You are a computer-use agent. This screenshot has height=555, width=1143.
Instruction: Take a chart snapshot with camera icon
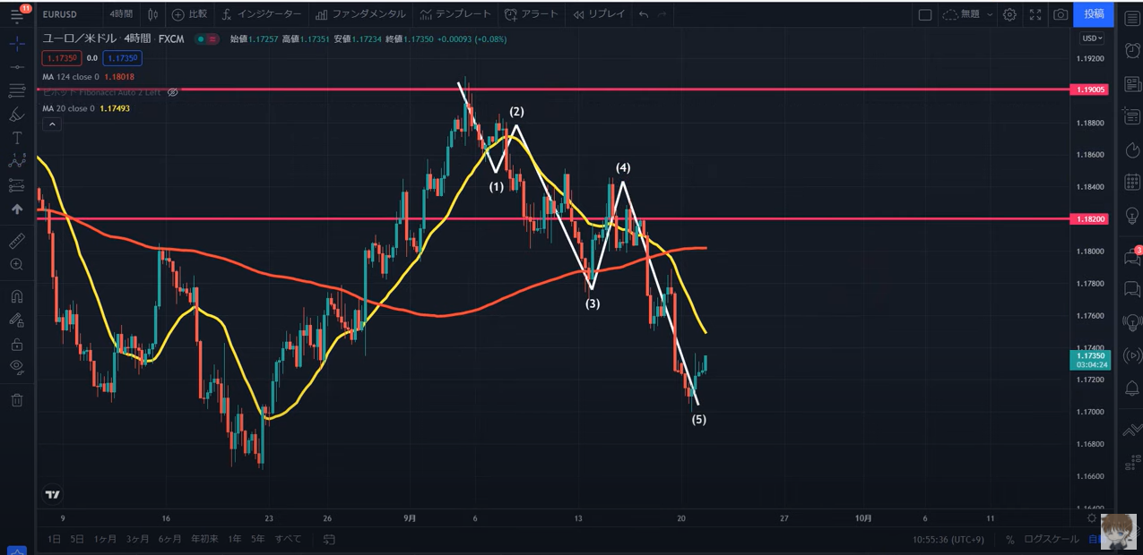[x=1061, y=14]
